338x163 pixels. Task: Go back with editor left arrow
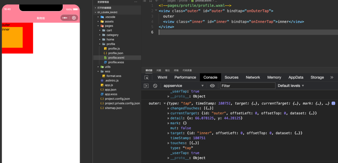[x=157, y=1]
